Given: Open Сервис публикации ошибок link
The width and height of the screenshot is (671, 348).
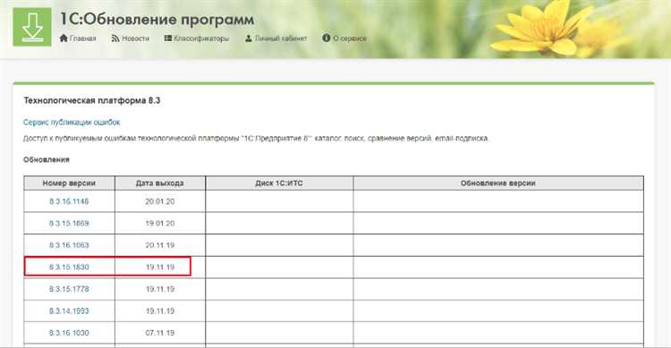Looking at the screenshot, I should tap(72, 123).
